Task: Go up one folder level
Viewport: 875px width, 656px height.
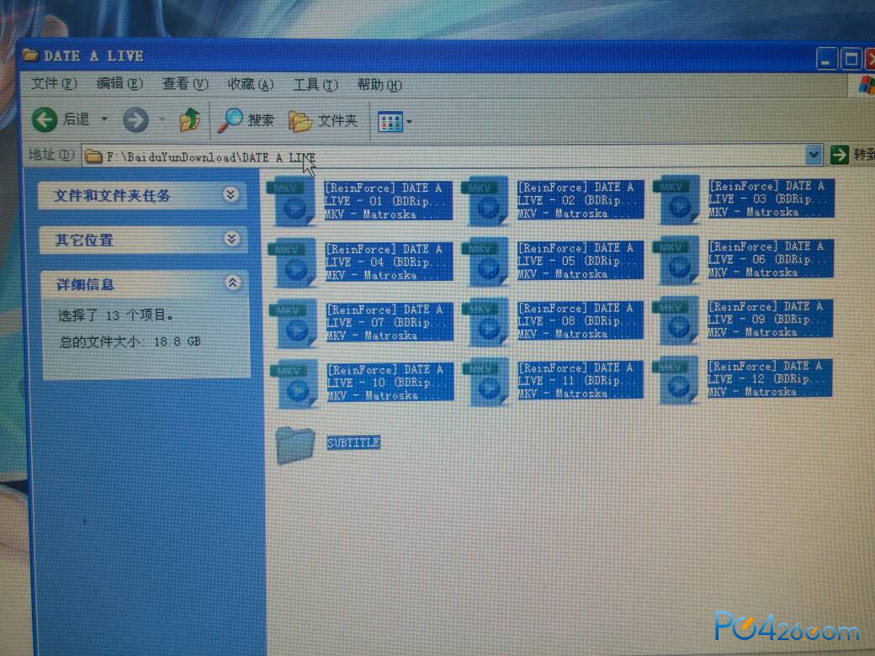Action: 190,120
